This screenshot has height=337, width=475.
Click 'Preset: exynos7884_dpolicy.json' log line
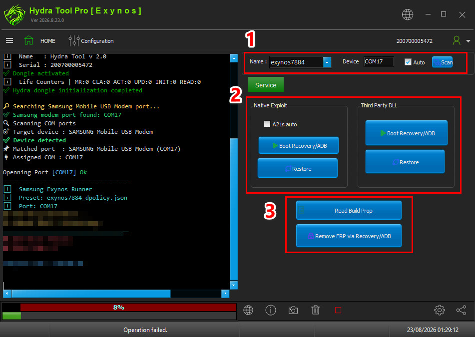(73, 198)
